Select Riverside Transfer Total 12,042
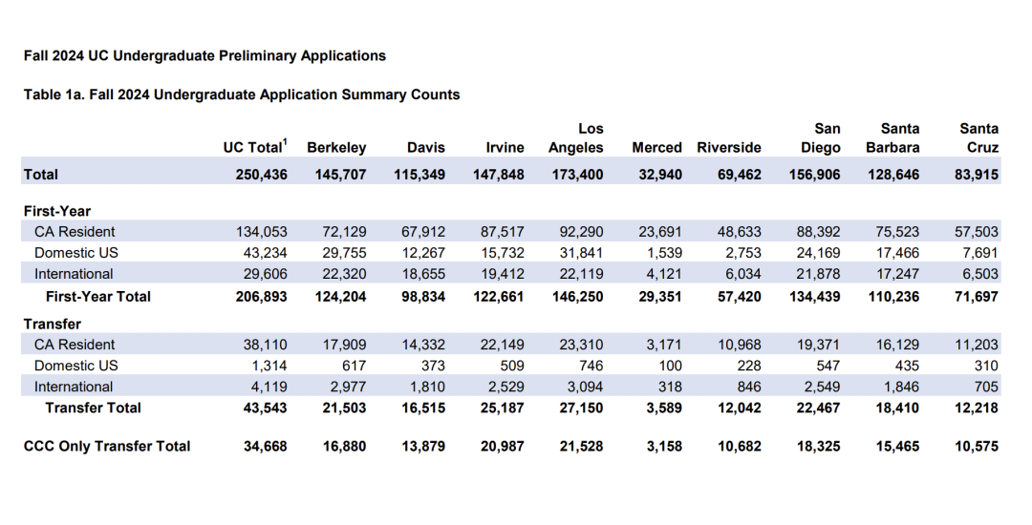Image resolution: width=1032 pixels, height=525 pixels. point(739,408)
